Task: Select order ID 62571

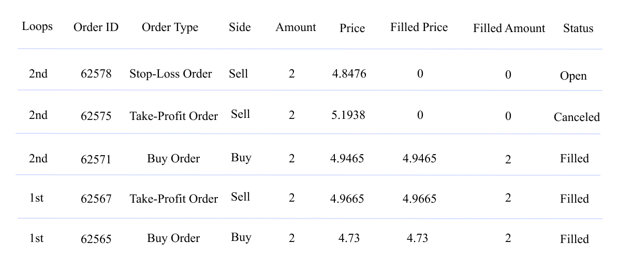Action: 96,159
